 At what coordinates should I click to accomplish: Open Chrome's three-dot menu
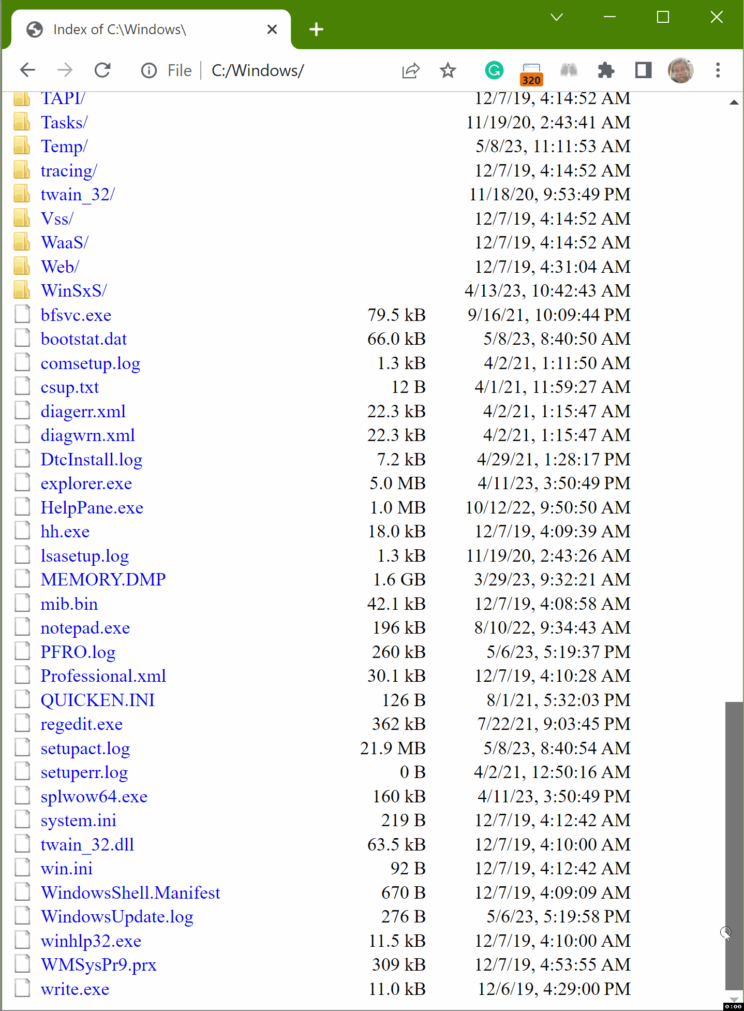[x=718, y=70]
